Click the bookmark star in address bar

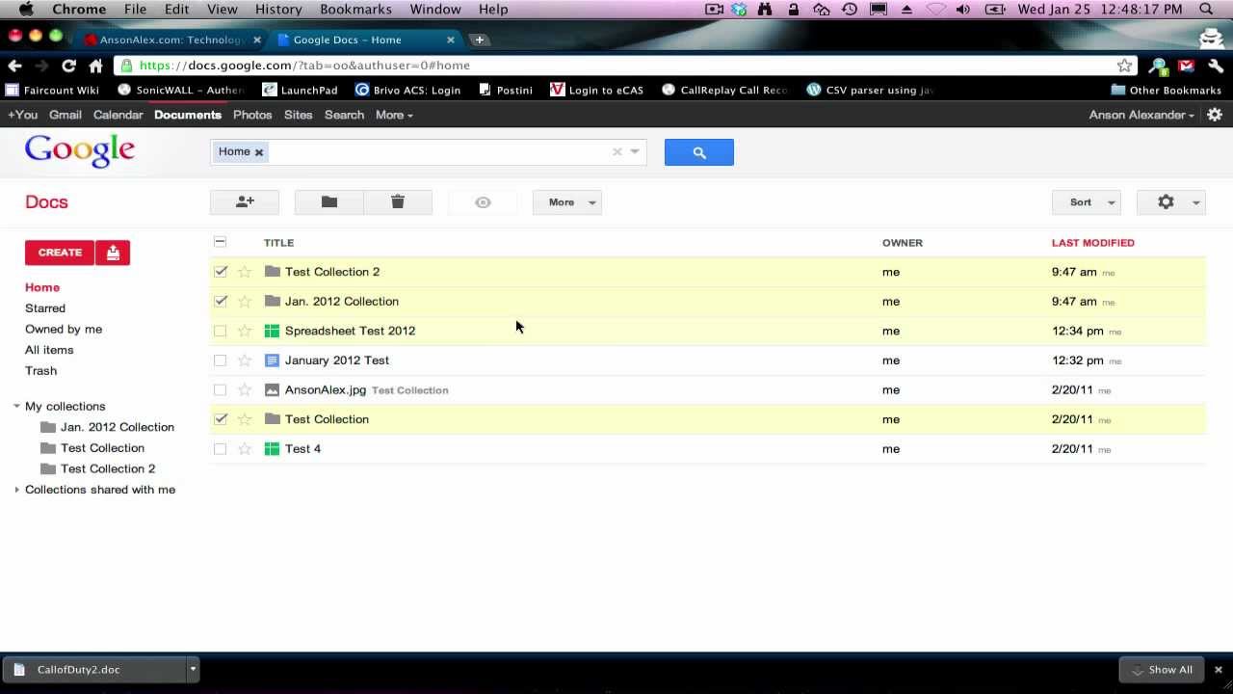[x=1124, y=66]
